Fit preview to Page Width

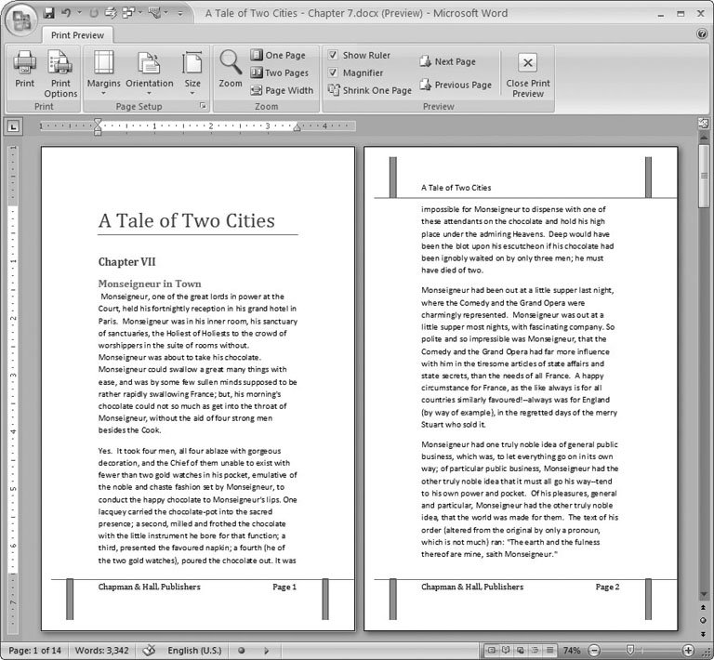click(281, 90)
